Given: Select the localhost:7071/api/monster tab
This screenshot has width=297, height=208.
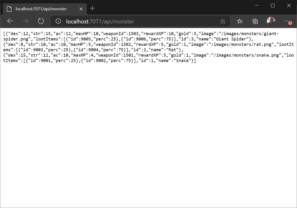Looking at the screenshot, I should point(41,9).
